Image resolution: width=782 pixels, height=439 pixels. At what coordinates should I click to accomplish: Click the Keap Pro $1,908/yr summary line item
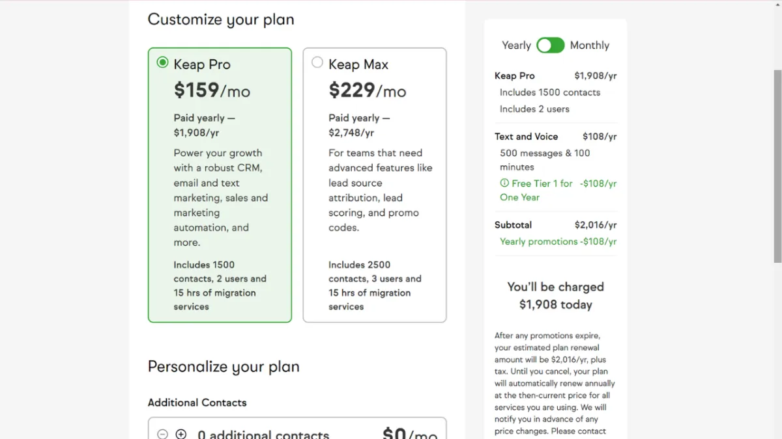point(555,75)
